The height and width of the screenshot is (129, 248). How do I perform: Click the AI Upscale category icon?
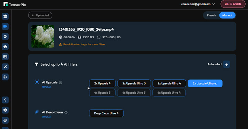[37, 82]
